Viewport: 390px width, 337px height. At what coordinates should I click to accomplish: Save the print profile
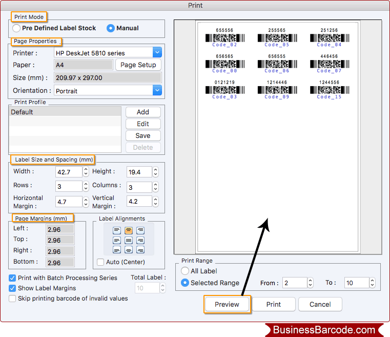click(x=143, y=135)
